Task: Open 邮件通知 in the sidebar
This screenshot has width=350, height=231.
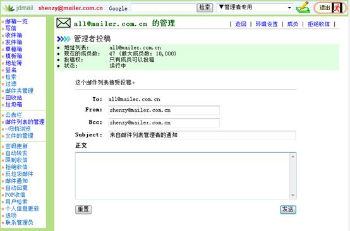Action: click(16, 181)
